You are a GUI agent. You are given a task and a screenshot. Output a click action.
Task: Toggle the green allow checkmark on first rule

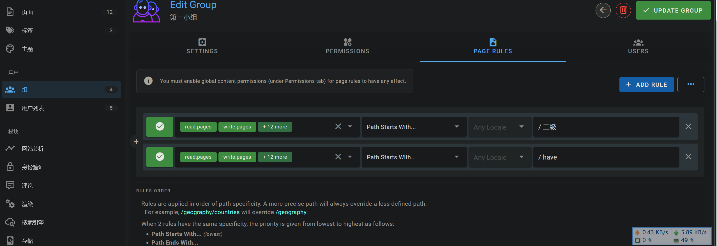tap(160, 126)
